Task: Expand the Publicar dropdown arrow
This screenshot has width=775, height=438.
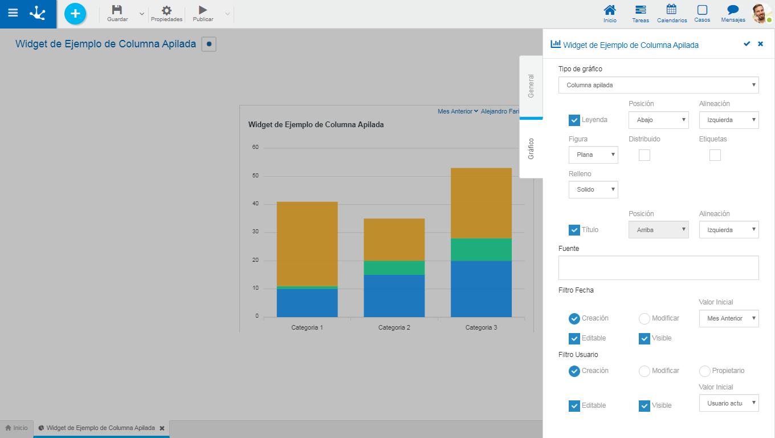Action: 227,14
